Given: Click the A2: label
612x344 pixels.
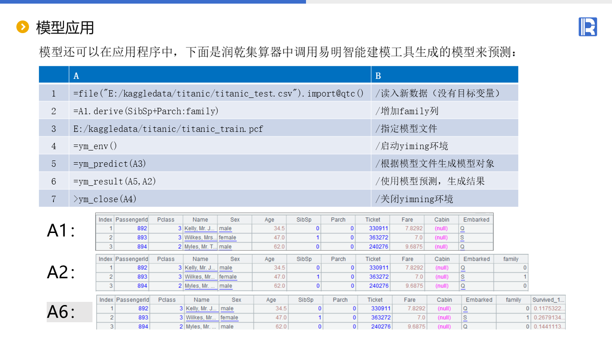Looking at the screenshot, I should pyautogui.click(x=61, y=272).
